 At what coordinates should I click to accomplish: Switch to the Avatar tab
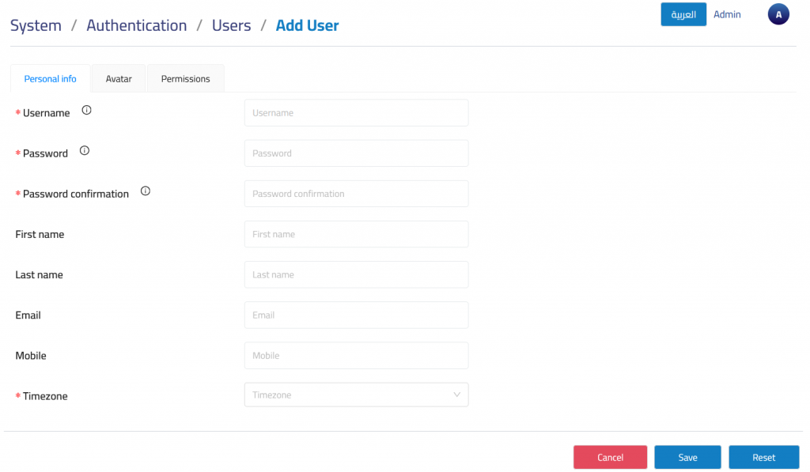(x=119, y=79)
